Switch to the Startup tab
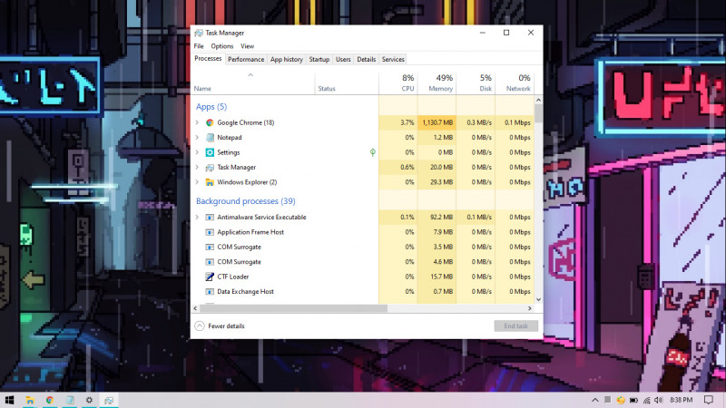Viewport: 726px width, 408px height. coord(319,60)
